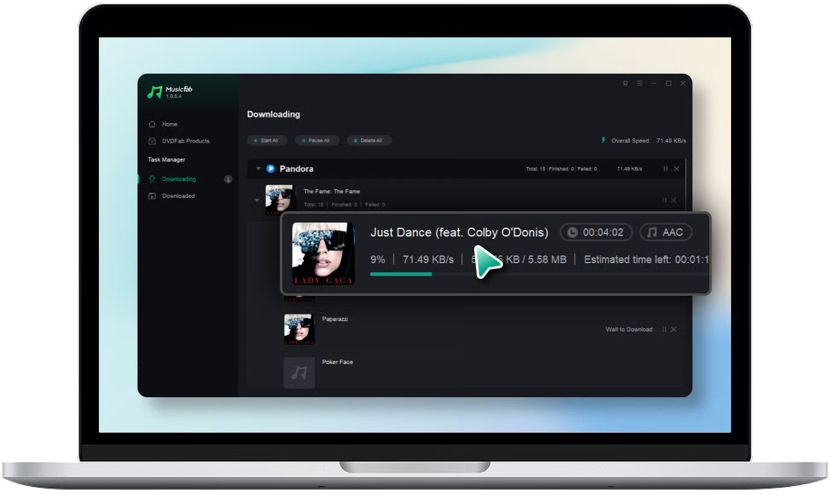Screen dimensions: 830x495
Task: Remove the Pandora group with X
Action: [676, 169]
